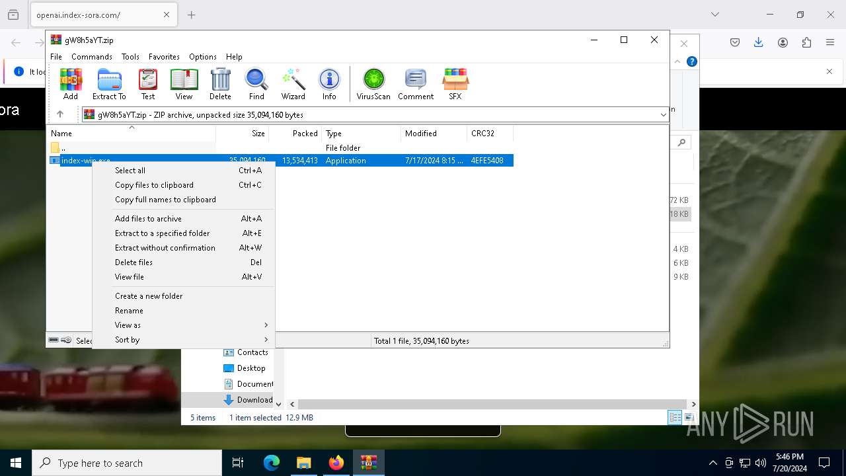Sort by the Size column header
This screenshot has width=846, height=476.
[243, 133]
